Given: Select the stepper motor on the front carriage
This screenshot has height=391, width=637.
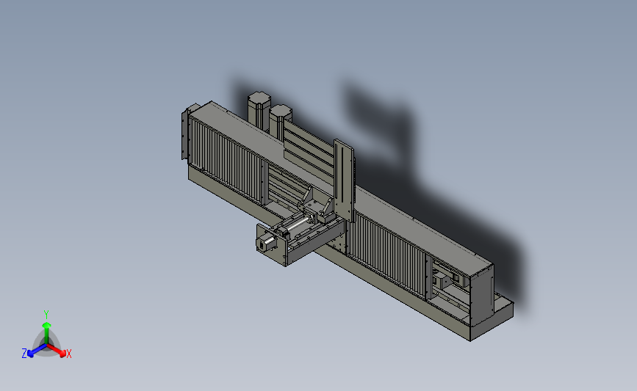Looking at the screenshot, I should (267, 244).
